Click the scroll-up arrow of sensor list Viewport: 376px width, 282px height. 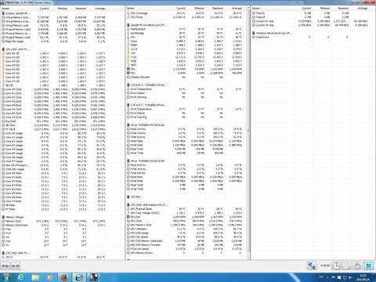[x=248, y=8]
